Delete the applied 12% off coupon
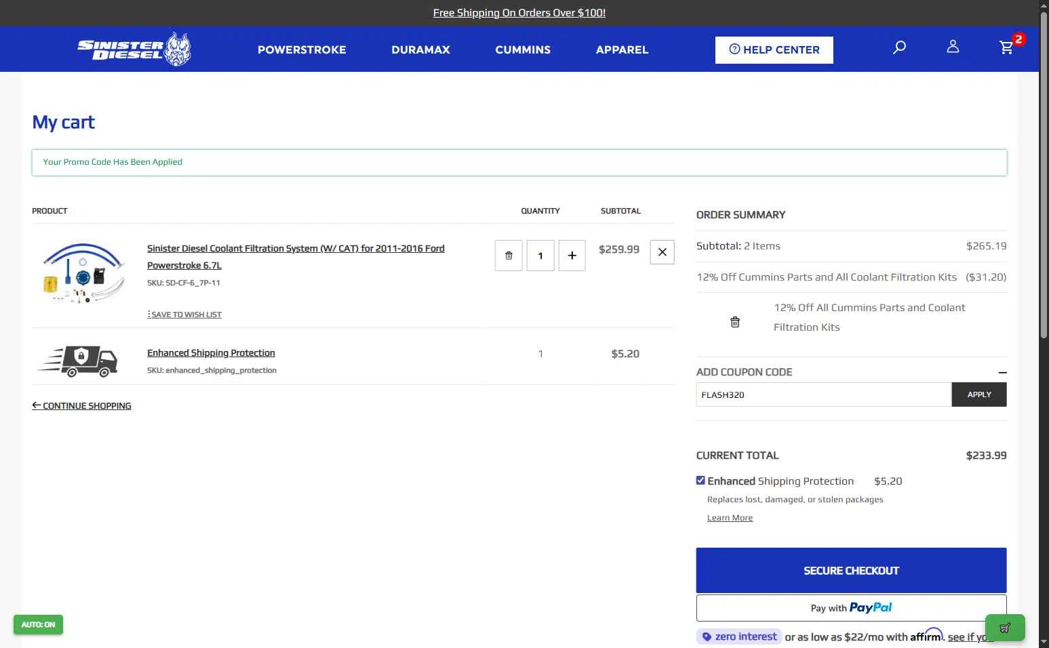The image size is (1049, 648). click(x=735, y=322)
